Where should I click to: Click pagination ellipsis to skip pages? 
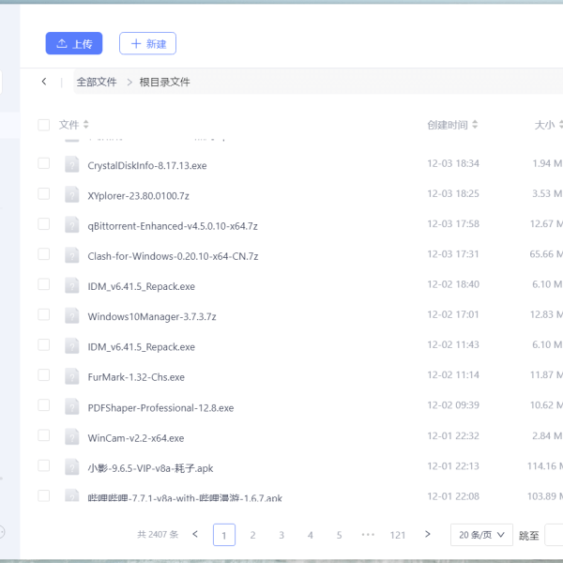tap(368, 535)
